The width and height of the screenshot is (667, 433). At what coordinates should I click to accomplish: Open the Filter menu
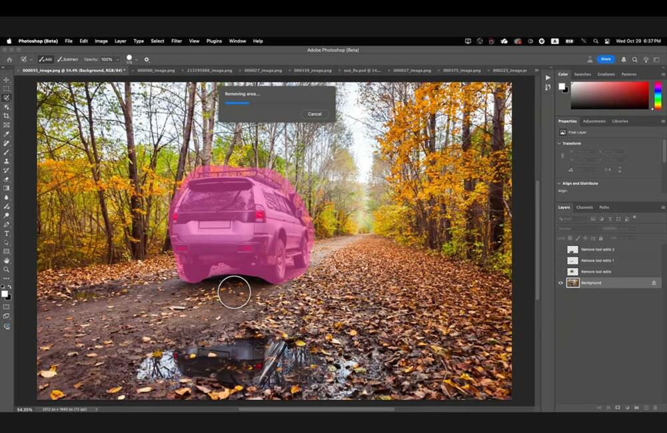pos(177,41)
